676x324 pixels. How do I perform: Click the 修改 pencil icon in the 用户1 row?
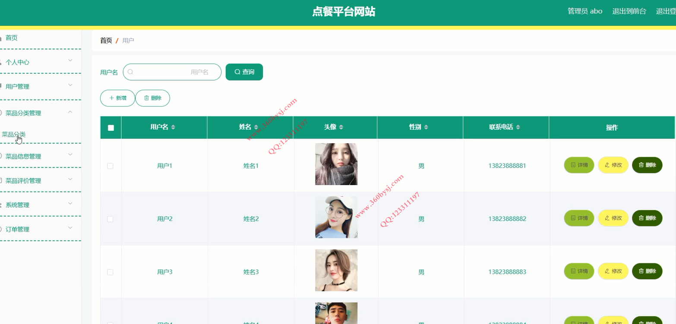coord(607,165)
